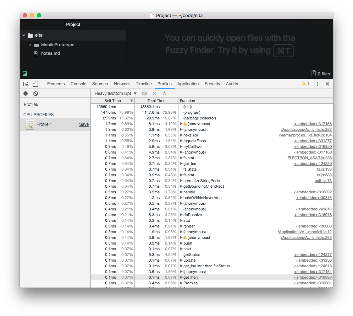
Task: Expand the get_fse function row
Action: (x=181, y=164)
